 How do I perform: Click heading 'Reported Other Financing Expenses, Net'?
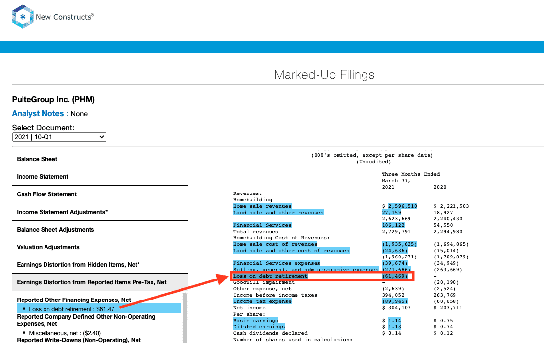[74, 300]
